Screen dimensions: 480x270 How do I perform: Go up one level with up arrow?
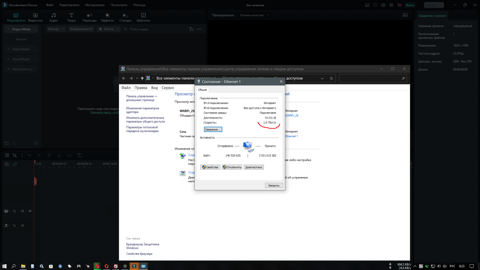coord(142,78)
